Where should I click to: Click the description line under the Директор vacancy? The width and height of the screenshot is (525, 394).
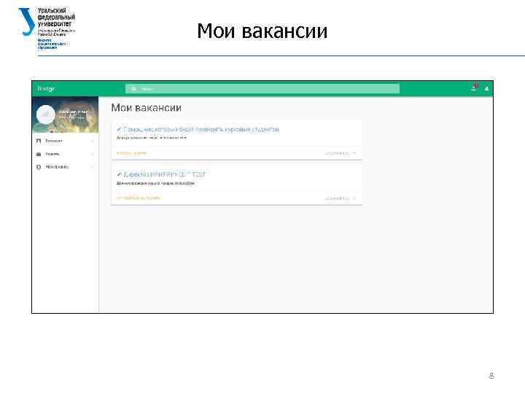[x=155, y=183]
